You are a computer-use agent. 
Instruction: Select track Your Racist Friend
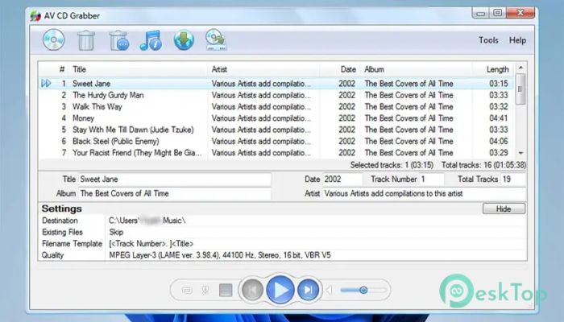coord(276,152)
